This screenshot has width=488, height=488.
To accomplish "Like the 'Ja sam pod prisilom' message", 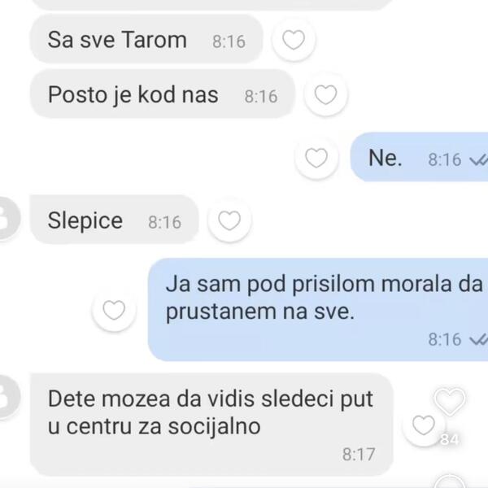I will coord(114,310).
